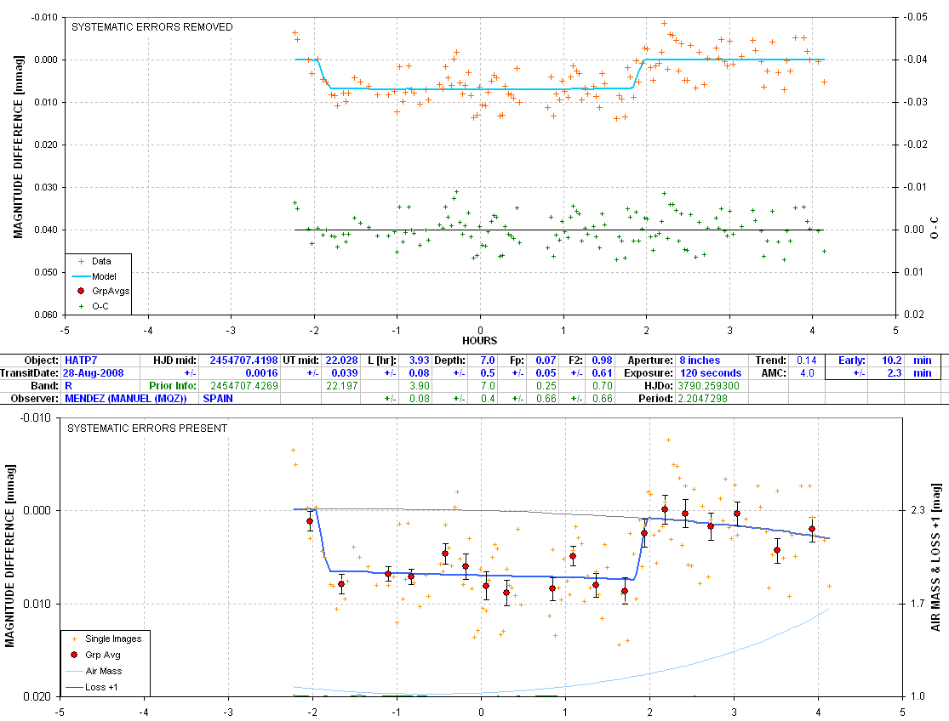
Task: Select the AMC value 4.0
Action: click(x=808, y=373)
